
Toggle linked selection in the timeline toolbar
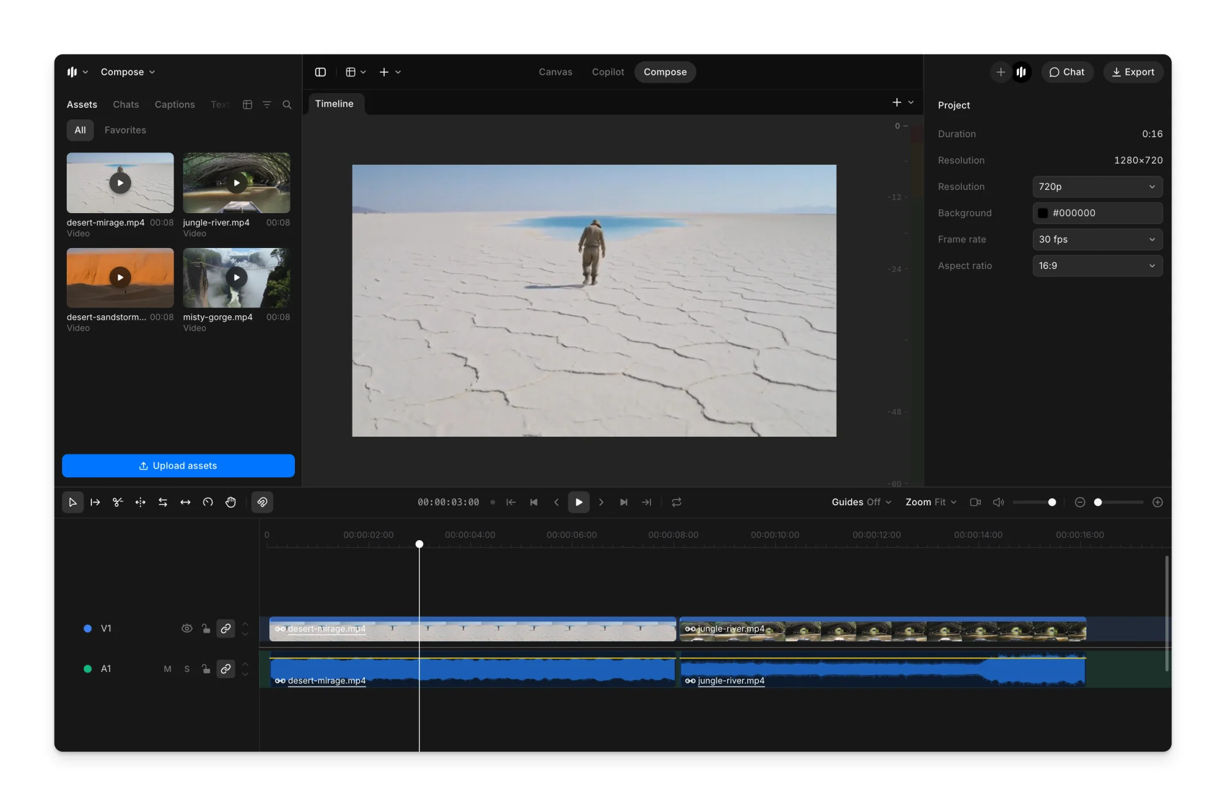262,502
